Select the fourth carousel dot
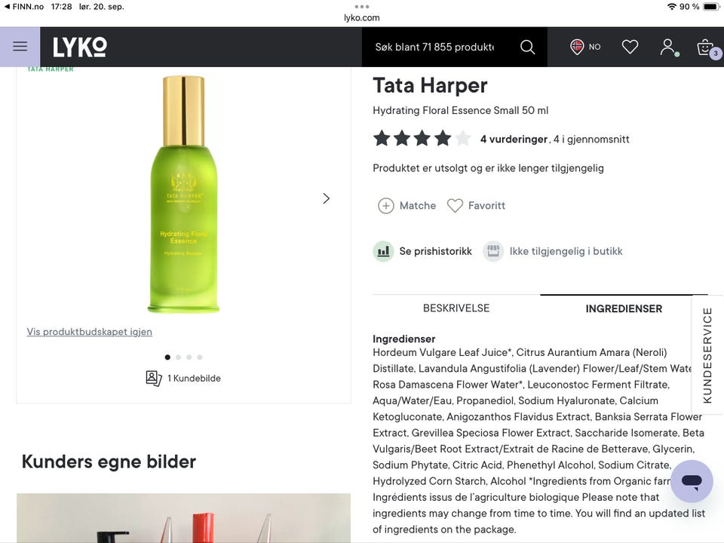This screenshot has width=724, height=543. pos(199,357)
